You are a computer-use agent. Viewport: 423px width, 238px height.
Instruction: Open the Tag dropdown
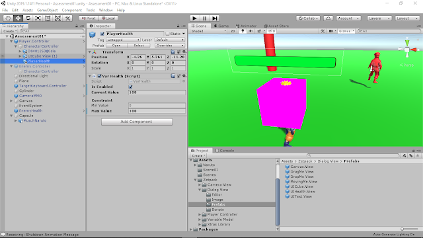pyautogui.click(x=123, y=40)
